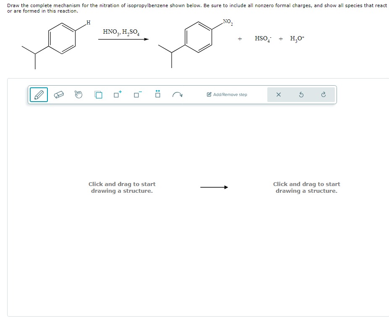The image size is (389, 320).
Task: Toggle selection mode with the dashed-square tool
Action: 98,94
